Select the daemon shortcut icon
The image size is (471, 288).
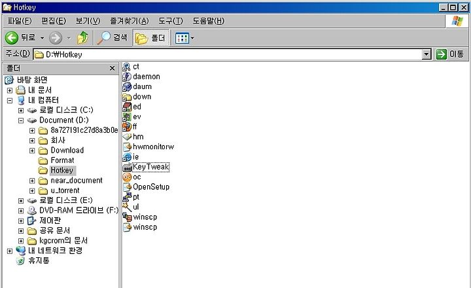point(126,77)
